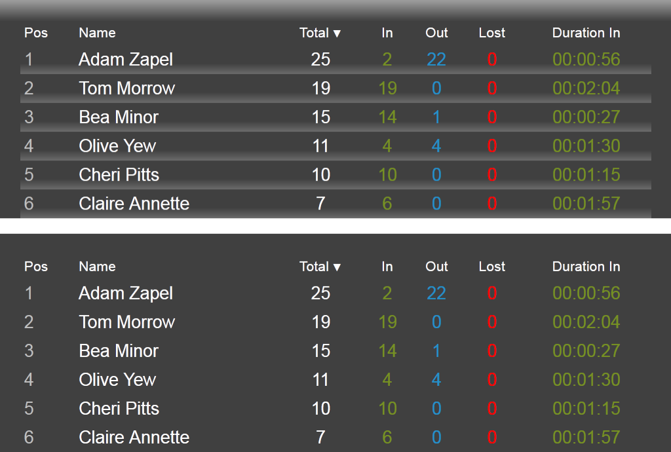Click the Name header in the top table
Image resolution: width=671 pixels, height=452 pixels.
[97, 33]
